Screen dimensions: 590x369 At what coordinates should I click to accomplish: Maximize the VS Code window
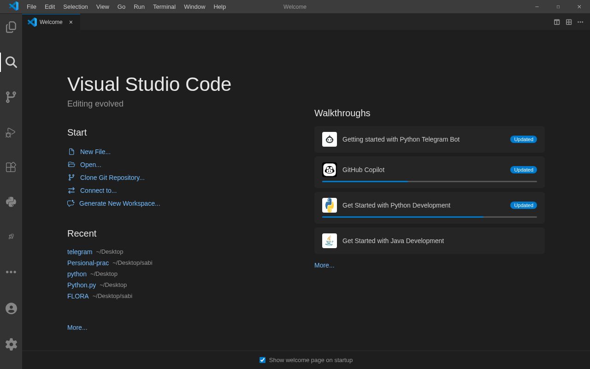pyautogui.click(x=558, y=6)
